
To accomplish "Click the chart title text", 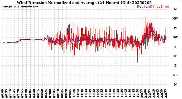I will [84, 3].
